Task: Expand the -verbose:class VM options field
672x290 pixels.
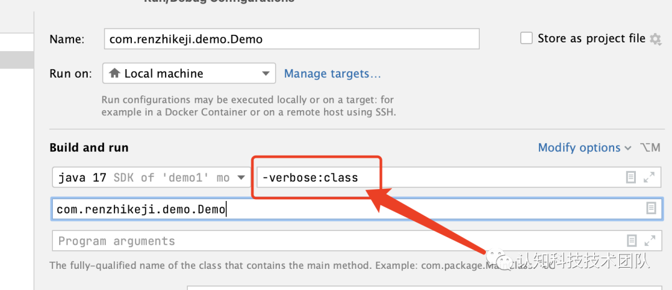Action: 649,178
